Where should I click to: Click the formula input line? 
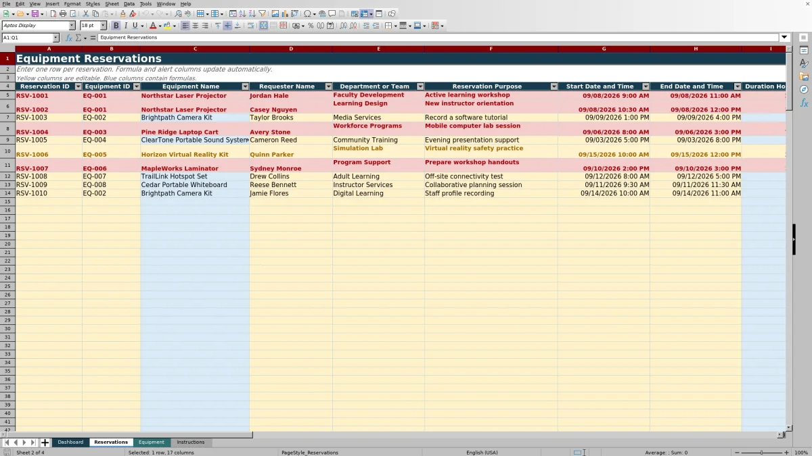click(x=438, y=38)
